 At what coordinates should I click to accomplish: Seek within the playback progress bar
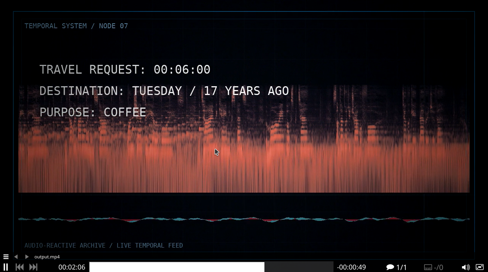[x=211, y=267]
